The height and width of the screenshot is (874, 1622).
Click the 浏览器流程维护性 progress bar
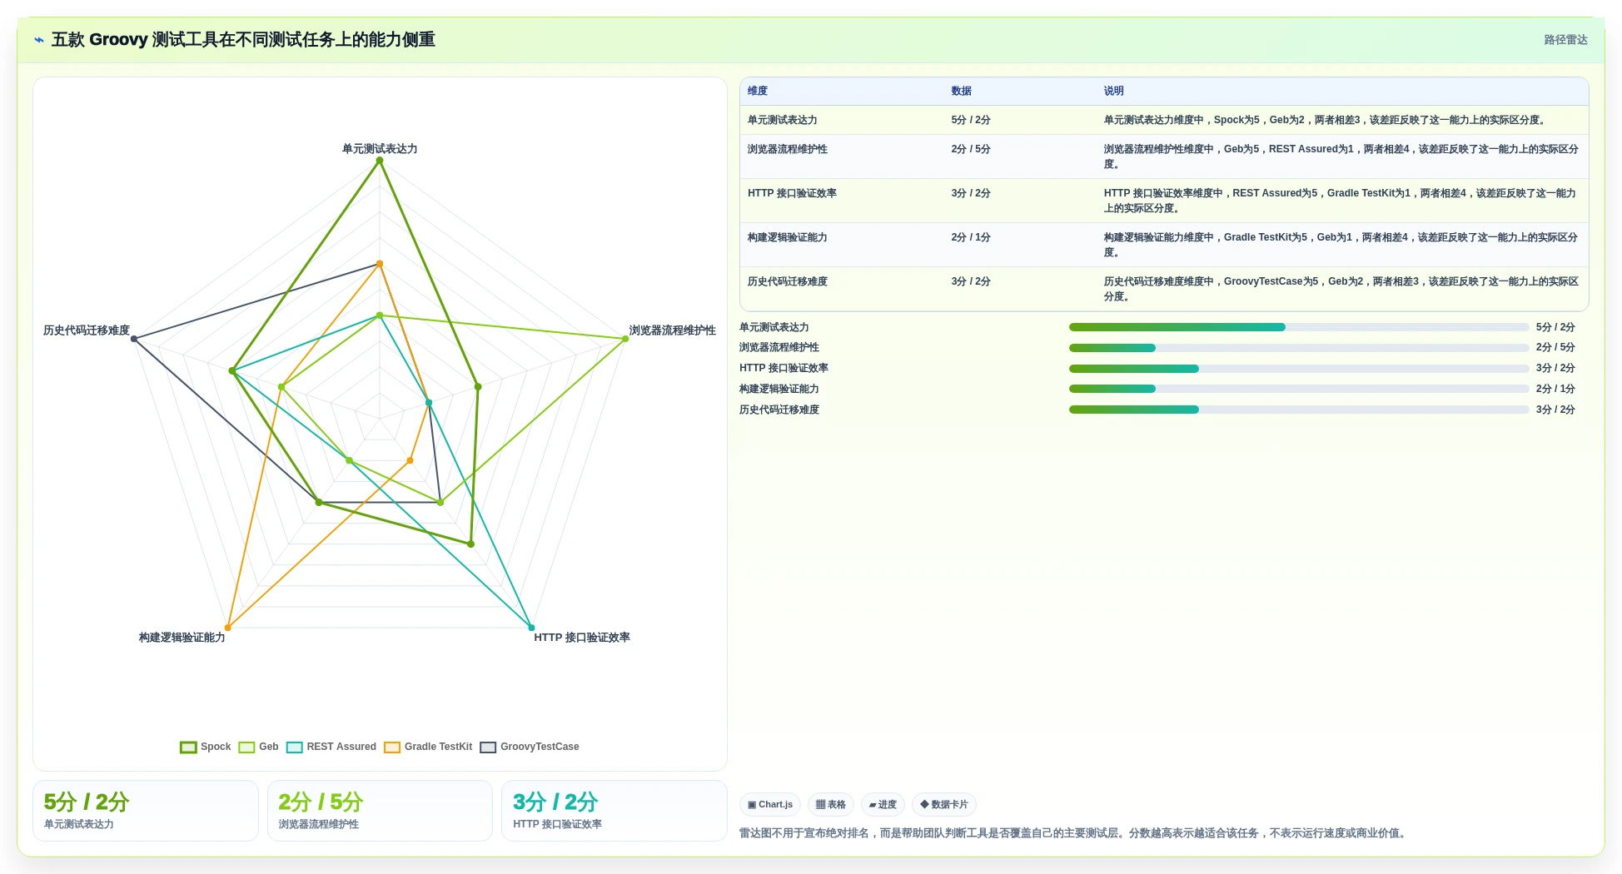(x=1299, y=348)
